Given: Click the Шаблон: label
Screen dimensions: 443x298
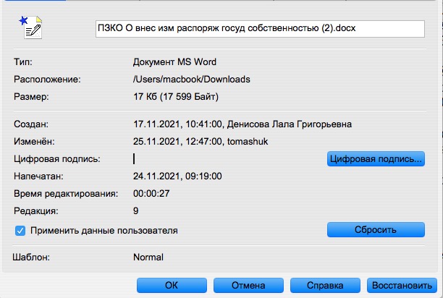Looking at the screenshot, I should coord(31,257).
